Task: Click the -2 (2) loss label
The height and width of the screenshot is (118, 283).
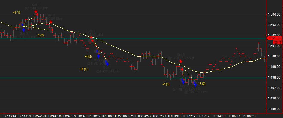Action: coord(40,35)
